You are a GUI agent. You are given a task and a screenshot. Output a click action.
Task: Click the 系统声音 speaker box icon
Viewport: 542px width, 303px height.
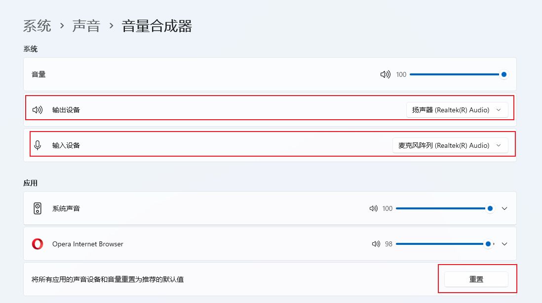[38, 208]
